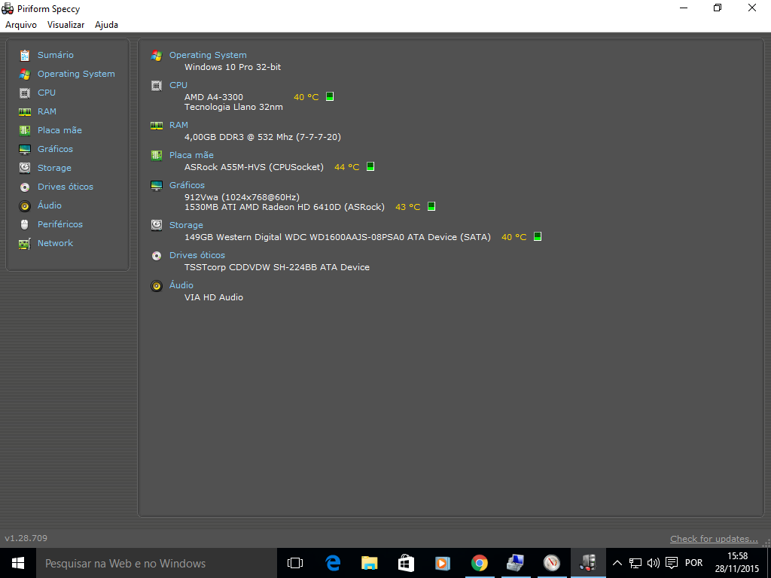Click the Network card icon in sidebar
This screenshot has width=771, height=578.
click(x=25, y=243)
